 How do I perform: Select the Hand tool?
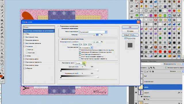pos(2,67)
